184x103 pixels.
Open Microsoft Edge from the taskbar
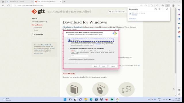click(x=91, y=99)
